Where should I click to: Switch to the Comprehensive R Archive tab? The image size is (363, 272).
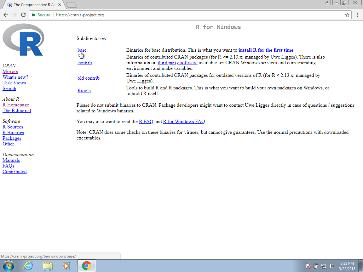pos(32,4)
